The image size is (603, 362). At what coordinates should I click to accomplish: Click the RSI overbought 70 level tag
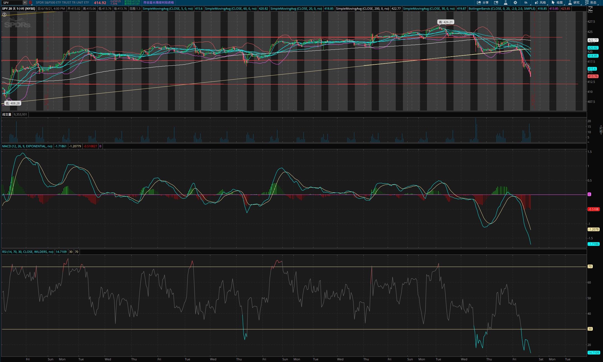[590, 266]
